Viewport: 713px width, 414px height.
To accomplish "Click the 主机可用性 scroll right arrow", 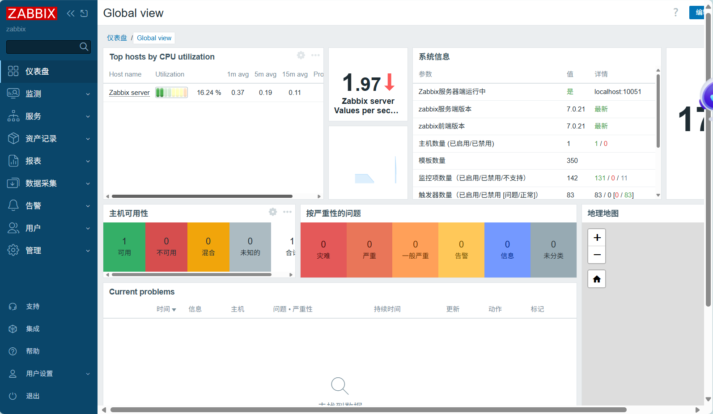I will point(291,275).
